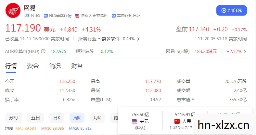Click the US flag next to 美元
256x135 pixels.
134,121
